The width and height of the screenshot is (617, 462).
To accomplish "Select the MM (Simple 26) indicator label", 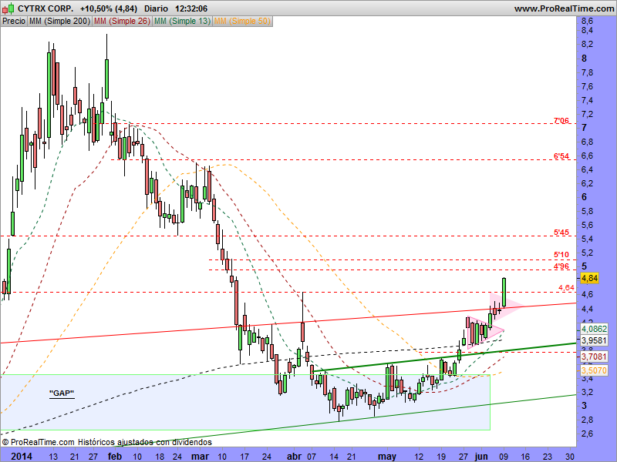I will coord(122,22).
